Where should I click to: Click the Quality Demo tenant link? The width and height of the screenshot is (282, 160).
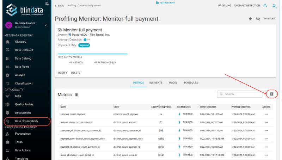[165, 2]
